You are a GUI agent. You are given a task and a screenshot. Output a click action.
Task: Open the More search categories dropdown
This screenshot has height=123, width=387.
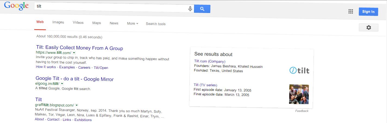tap(133, 24)
